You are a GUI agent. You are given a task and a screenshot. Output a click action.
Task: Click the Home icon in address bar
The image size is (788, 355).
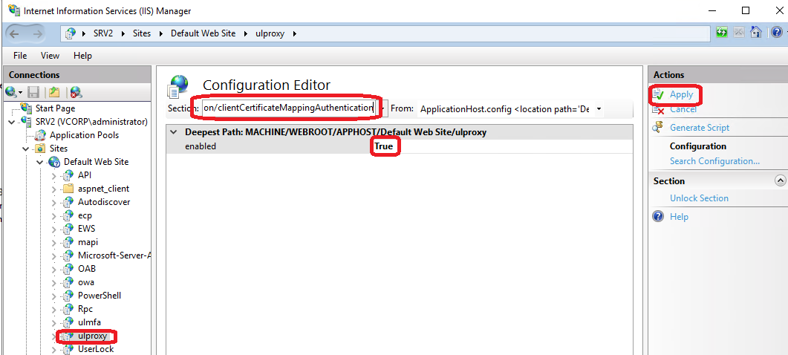click(756, 33)
